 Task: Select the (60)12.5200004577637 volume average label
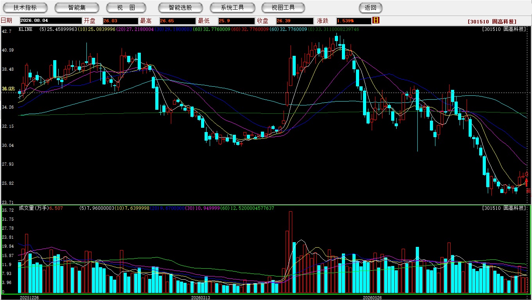pyautogui.click(x=248, y=208)
